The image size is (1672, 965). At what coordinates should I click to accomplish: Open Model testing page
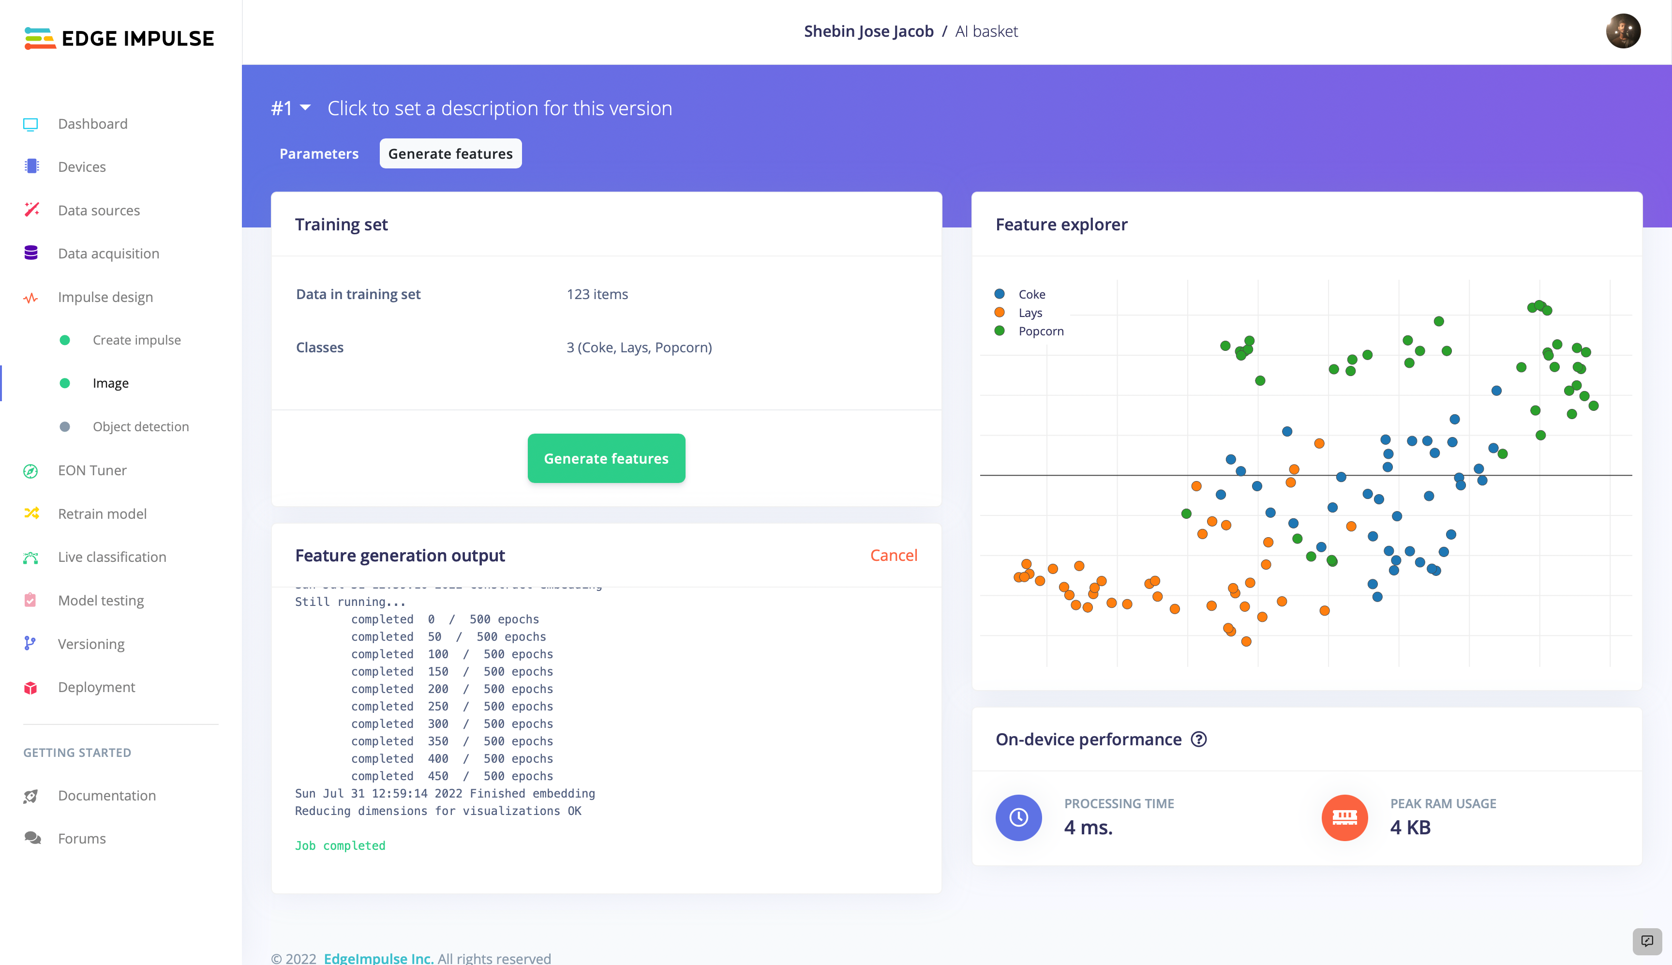click(101, 601)
